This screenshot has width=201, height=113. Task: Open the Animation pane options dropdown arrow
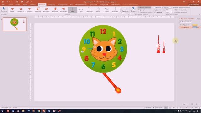coord(197,18)
